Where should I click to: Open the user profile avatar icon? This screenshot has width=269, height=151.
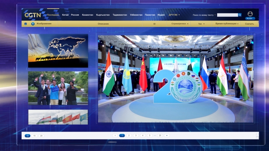point(250,14)
